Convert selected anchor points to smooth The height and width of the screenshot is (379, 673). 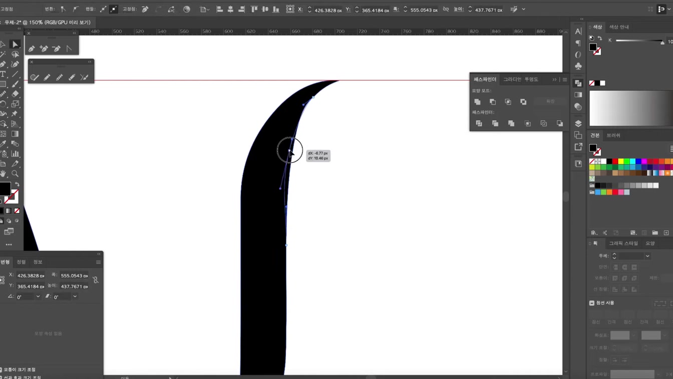coord(75,9)
